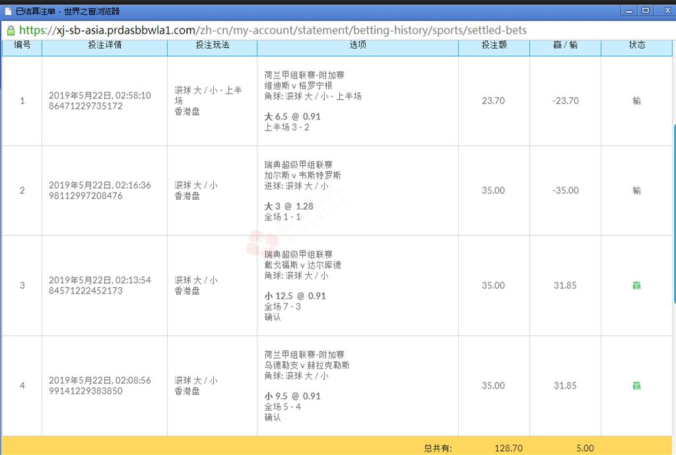This screenshot has width=676, height=455.
Task: Click the total win/loss 5.00
Action: coord(585,448)
